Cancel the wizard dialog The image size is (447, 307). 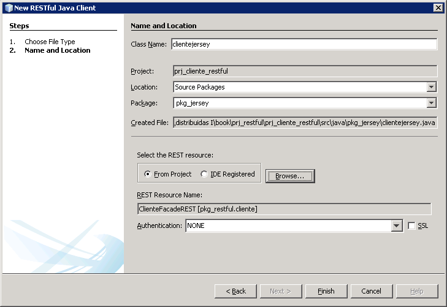(x=371, y=291)
